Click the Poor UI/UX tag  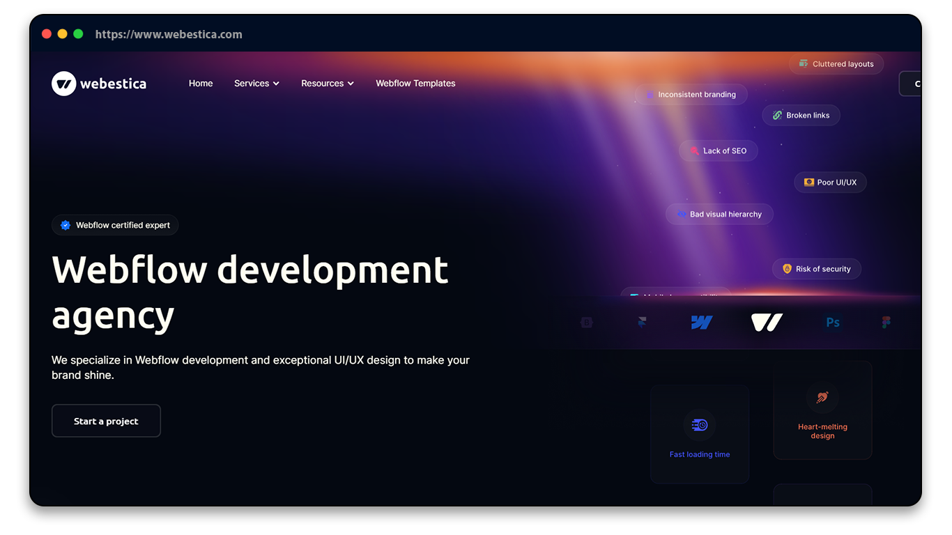click(830, 183)
